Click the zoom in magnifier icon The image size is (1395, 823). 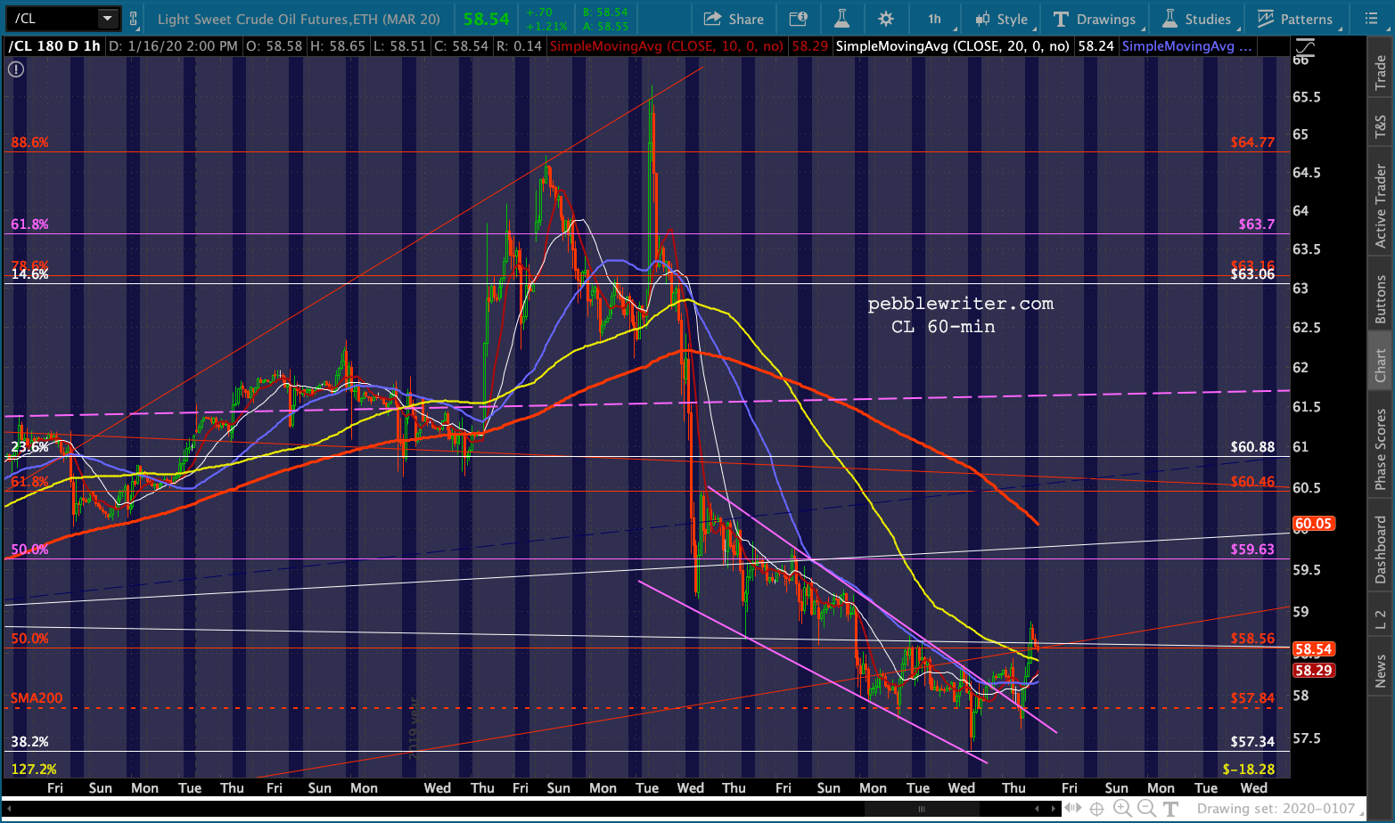1122,809
